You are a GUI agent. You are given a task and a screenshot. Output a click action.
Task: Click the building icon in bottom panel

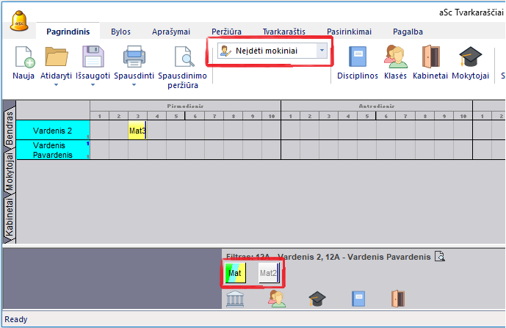click(235, 299)
